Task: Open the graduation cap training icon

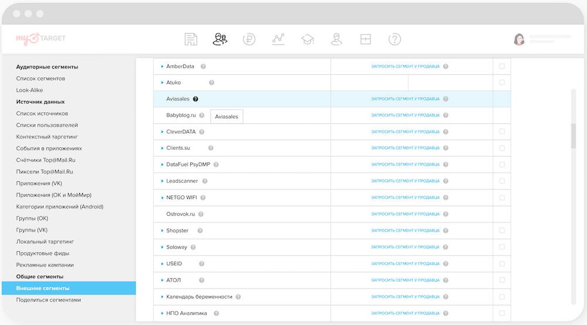Action: coord(308,39)
